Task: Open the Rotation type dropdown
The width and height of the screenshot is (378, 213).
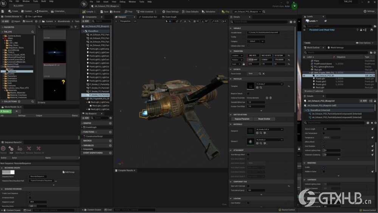Action: 237,60
